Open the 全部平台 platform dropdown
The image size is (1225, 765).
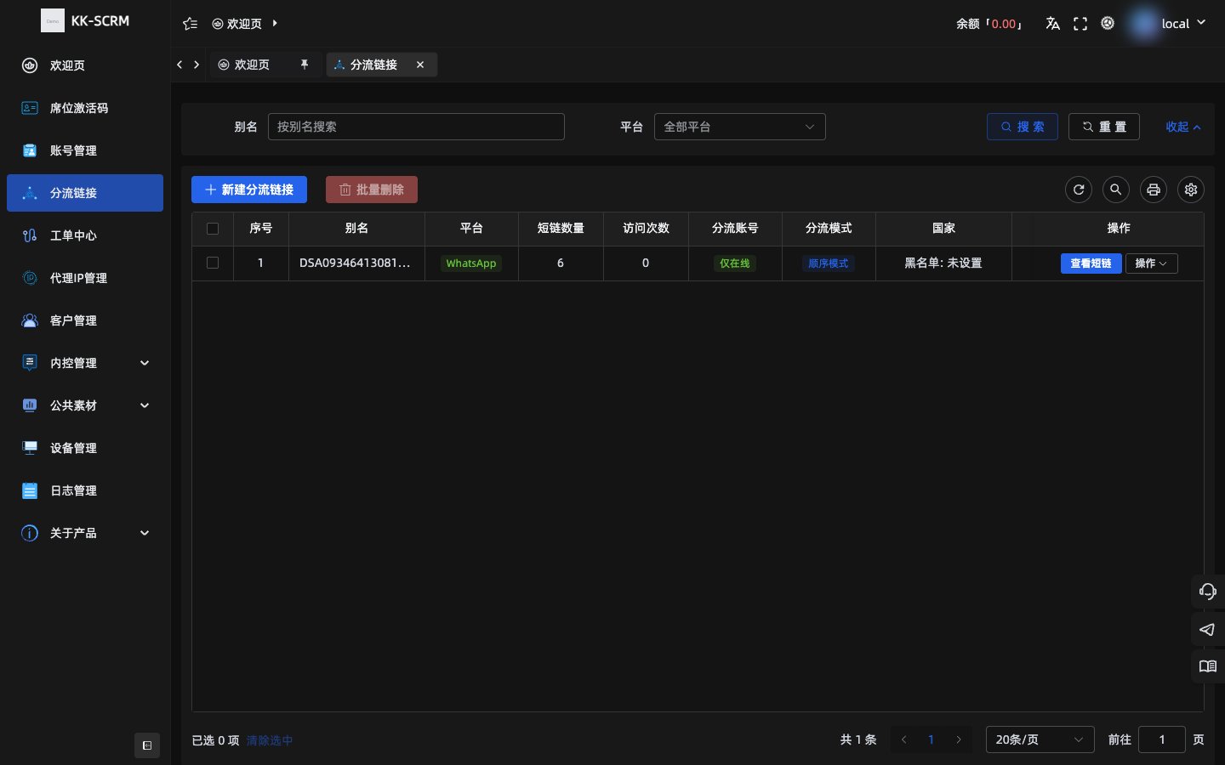(739, 127)
